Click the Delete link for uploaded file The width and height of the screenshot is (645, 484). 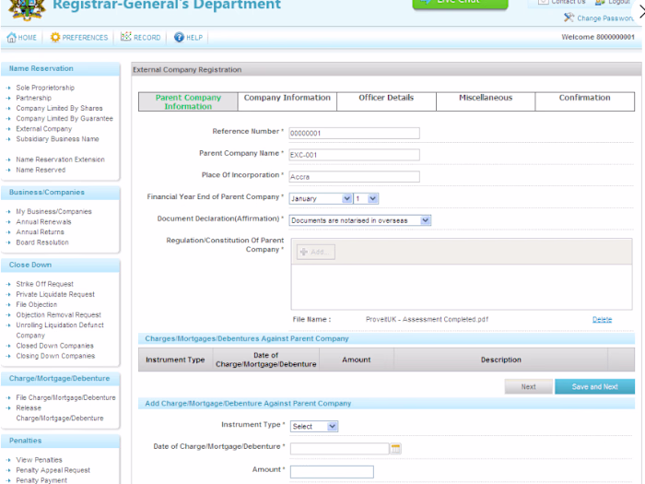[603, 319]
